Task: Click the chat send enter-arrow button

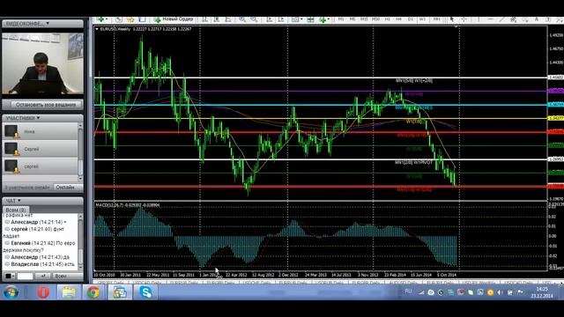Action: tap(43, 276)
